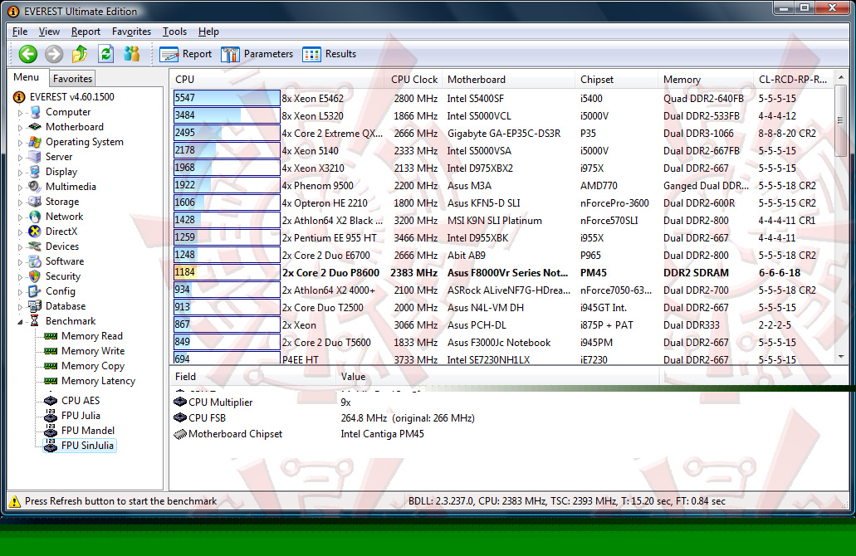
Task: Expand the Motherboard tree node arrow
Action: coord(20,128)
